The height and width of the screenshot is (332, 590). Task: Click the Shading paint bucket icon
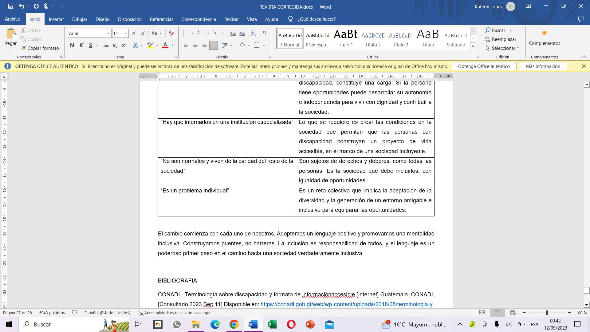tap(242, 45)
